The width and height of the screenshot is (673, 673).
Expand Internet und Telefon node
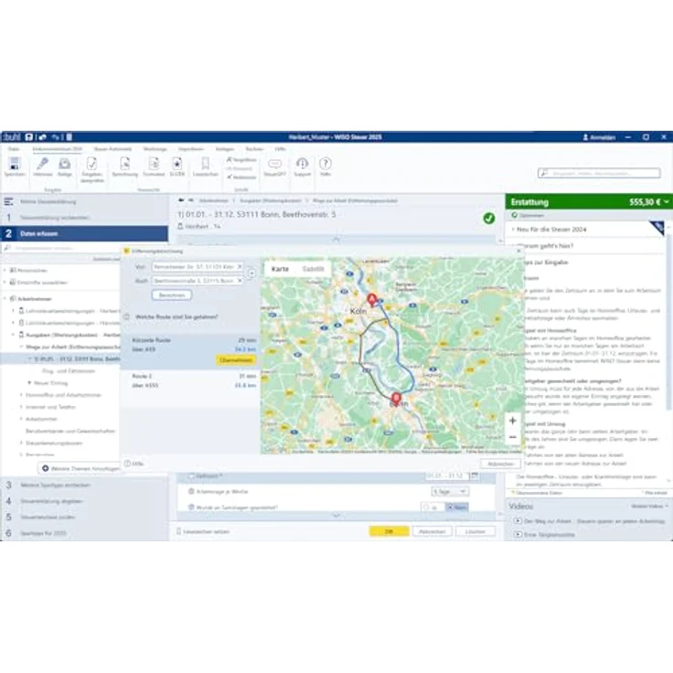(x=21, y=407)
